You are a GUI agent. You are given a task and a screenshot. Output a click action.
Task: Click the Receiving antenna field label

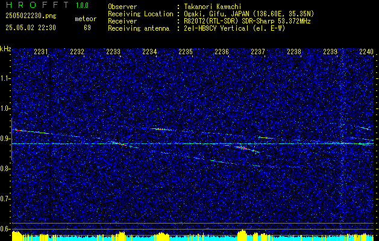pos(139,28)
